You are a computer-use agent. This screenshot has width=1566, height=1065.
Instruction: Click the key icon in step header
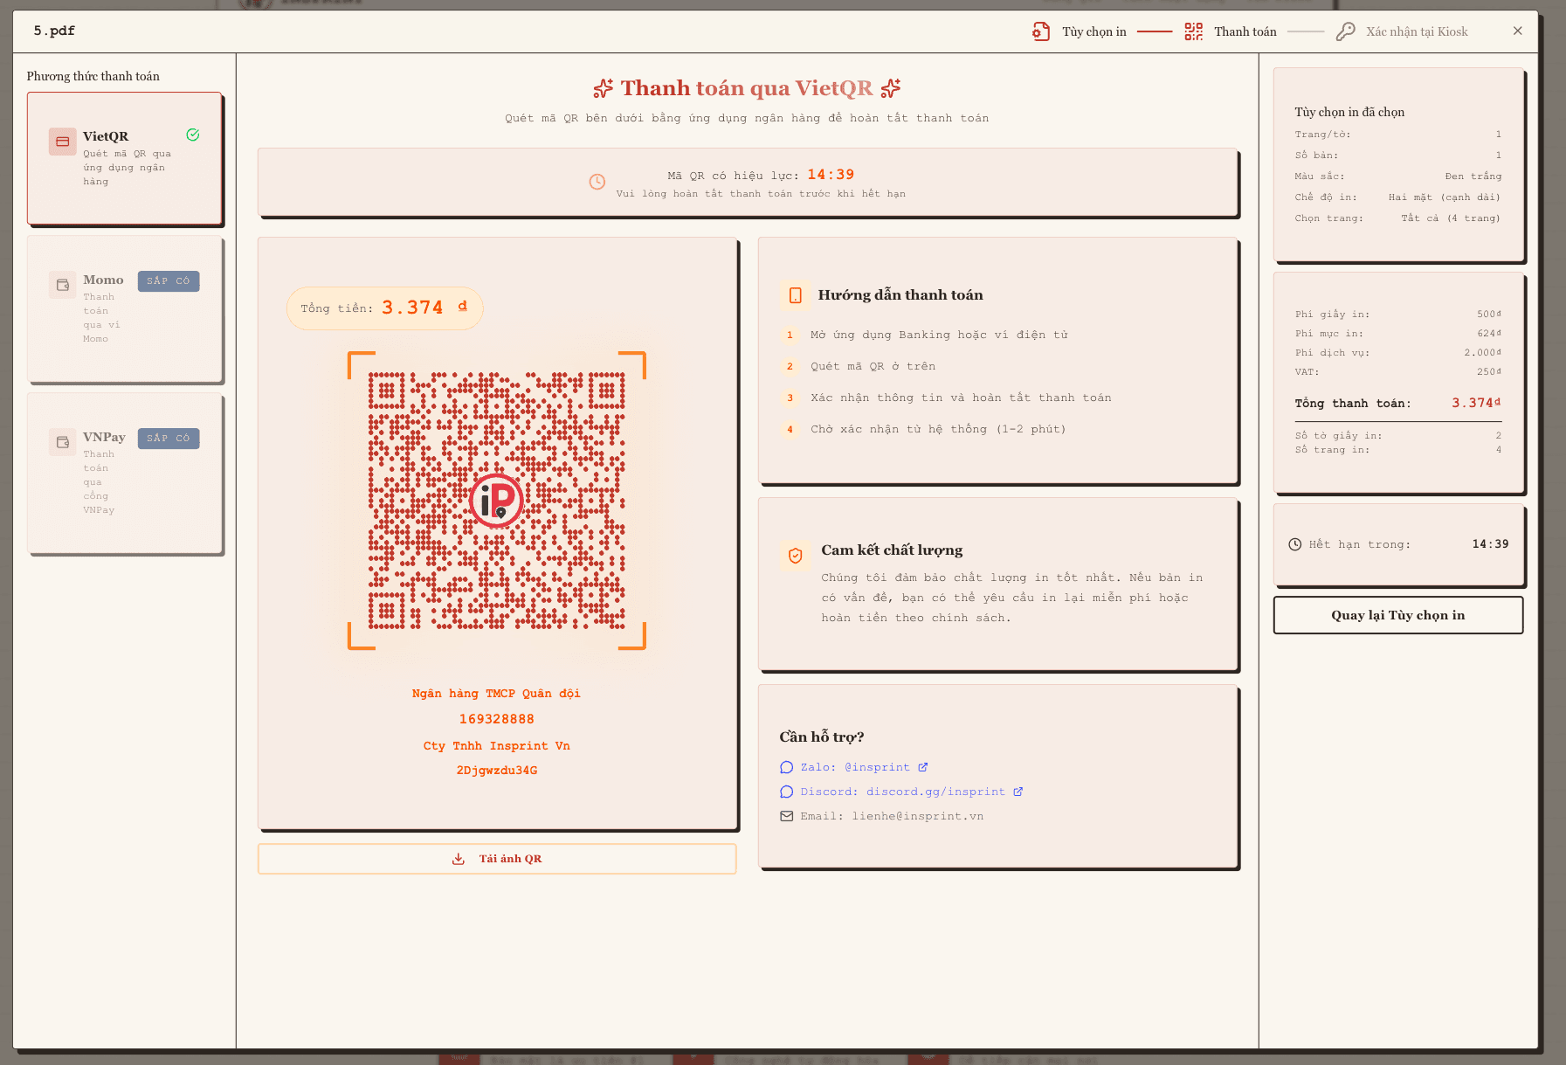tap(1346, 31)
